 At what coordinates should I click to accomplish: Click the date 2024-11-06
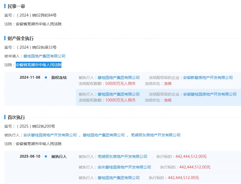pos(30,77)
